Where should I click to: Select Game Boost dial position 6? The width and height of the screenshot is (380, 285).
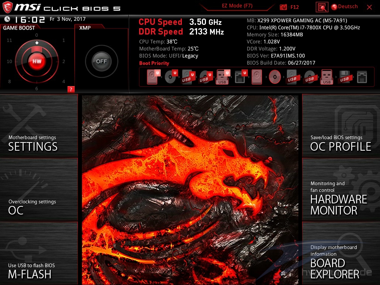[37, 88]
